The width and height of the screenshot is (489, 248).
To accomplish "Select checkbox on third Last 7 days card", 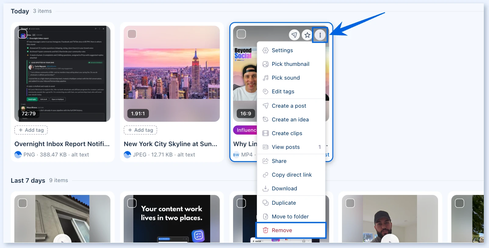I will [241, 203].
